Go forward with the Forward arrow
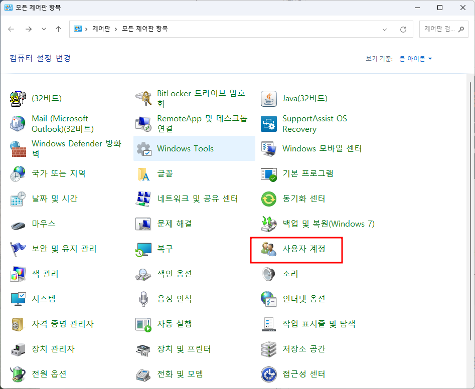This screenshot has width=475, height=389. pos(29,29)
